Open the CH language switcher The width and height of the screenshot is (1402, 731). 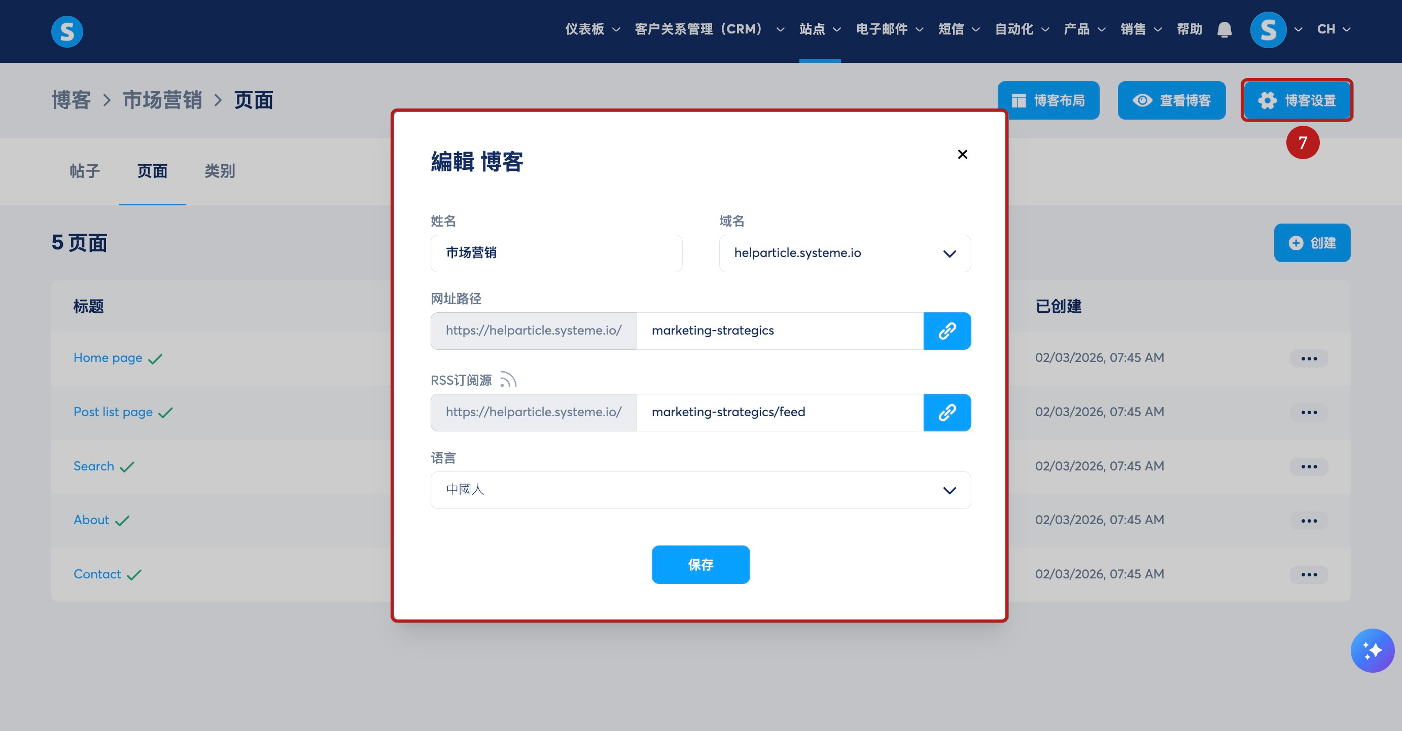(1333, 29)
